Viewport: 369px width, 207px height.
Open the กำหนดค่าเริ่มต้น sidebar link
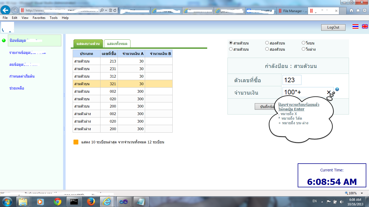coord(22,76)
